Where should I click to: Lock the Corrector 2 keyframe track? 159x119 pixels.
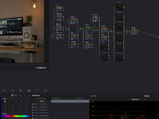coord(35,107)
